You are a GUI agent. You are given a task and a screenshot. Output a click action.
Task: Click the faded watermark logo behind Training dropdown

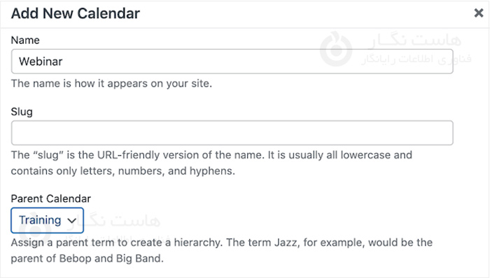35,229
